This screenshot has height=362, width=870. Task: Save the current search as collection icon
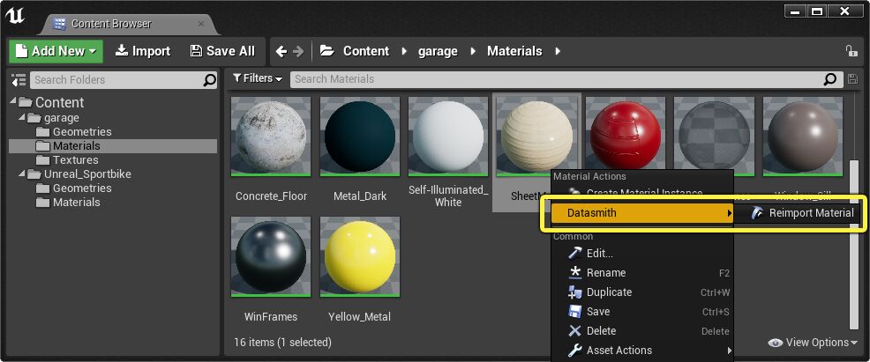851,79
